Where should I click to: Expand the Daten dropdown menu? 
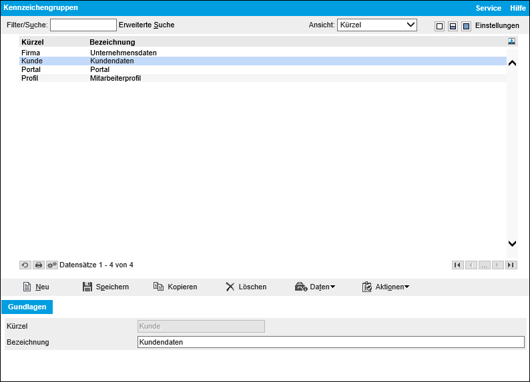click(x=315, y=287)
